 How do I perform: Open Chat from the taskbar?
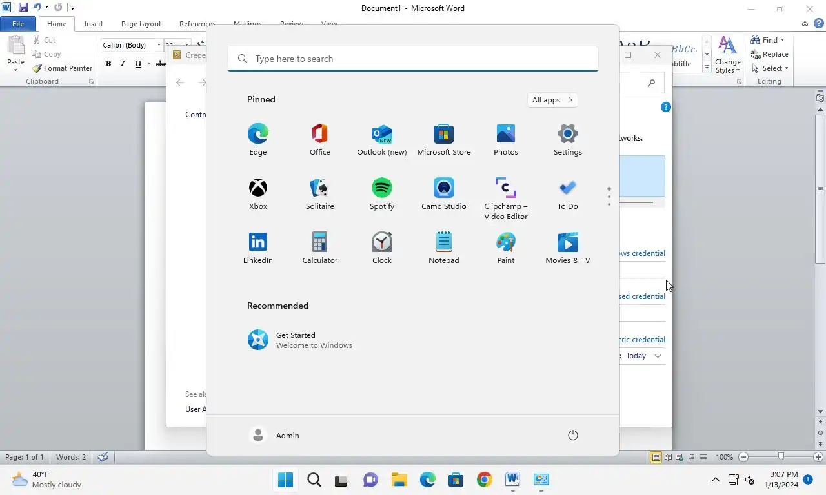pyautogui.click(x=370, y=480)
